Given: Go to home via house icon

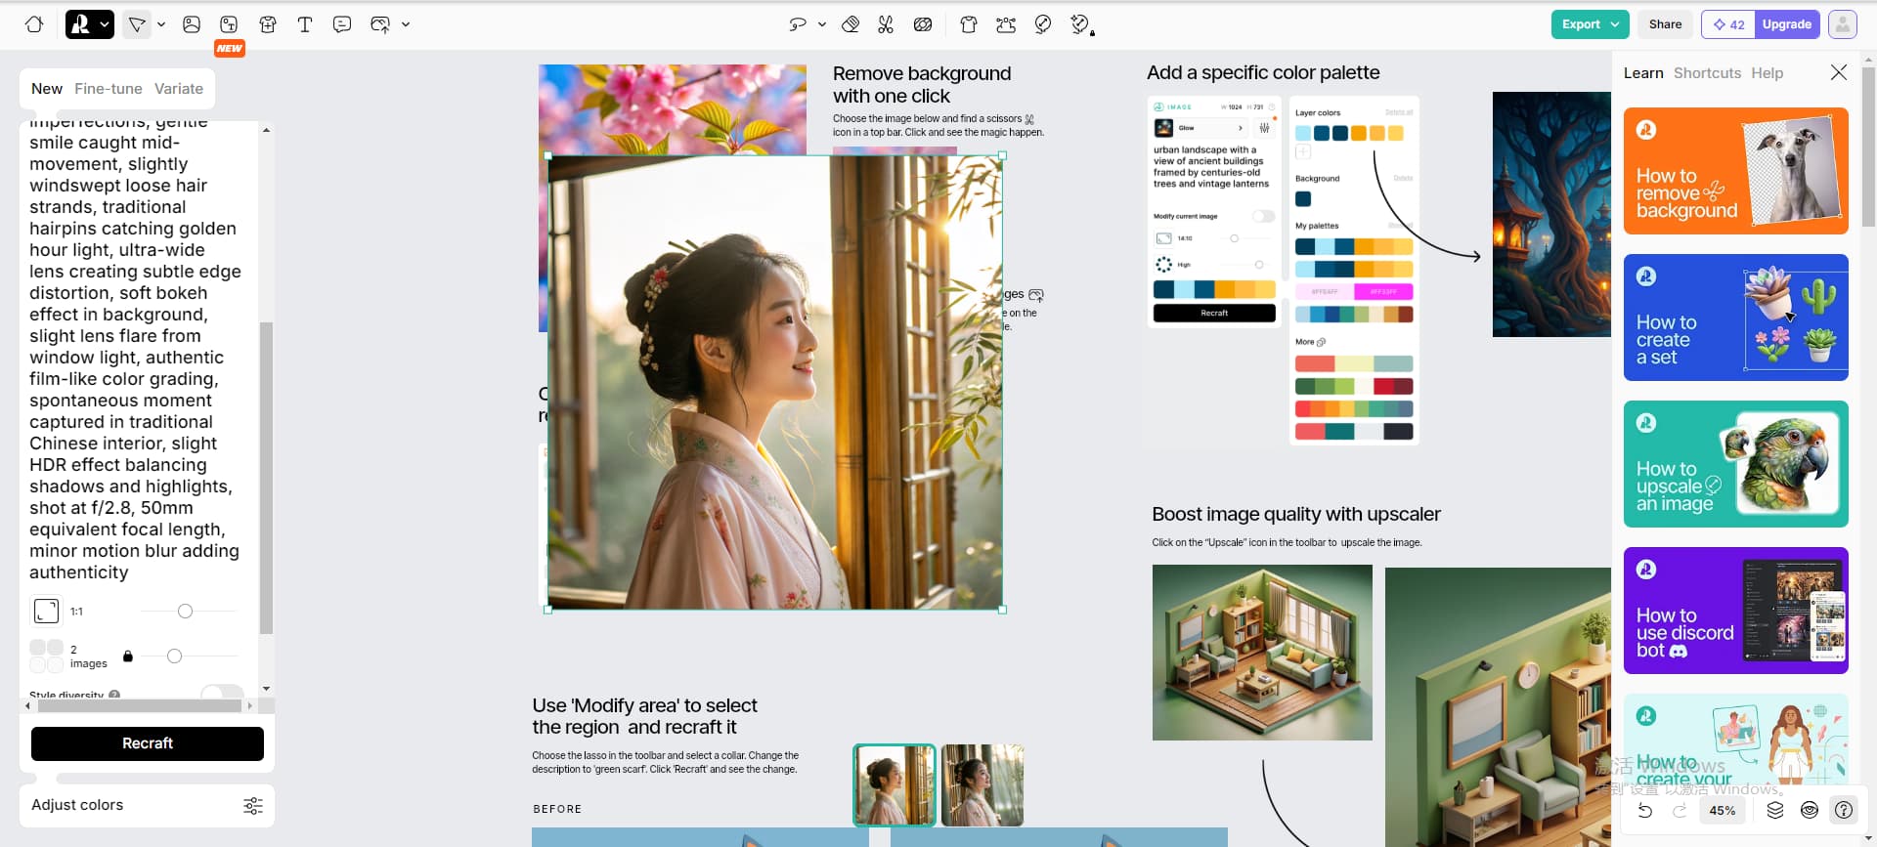Looking at the screenshot, I should [x=34, y=24].
